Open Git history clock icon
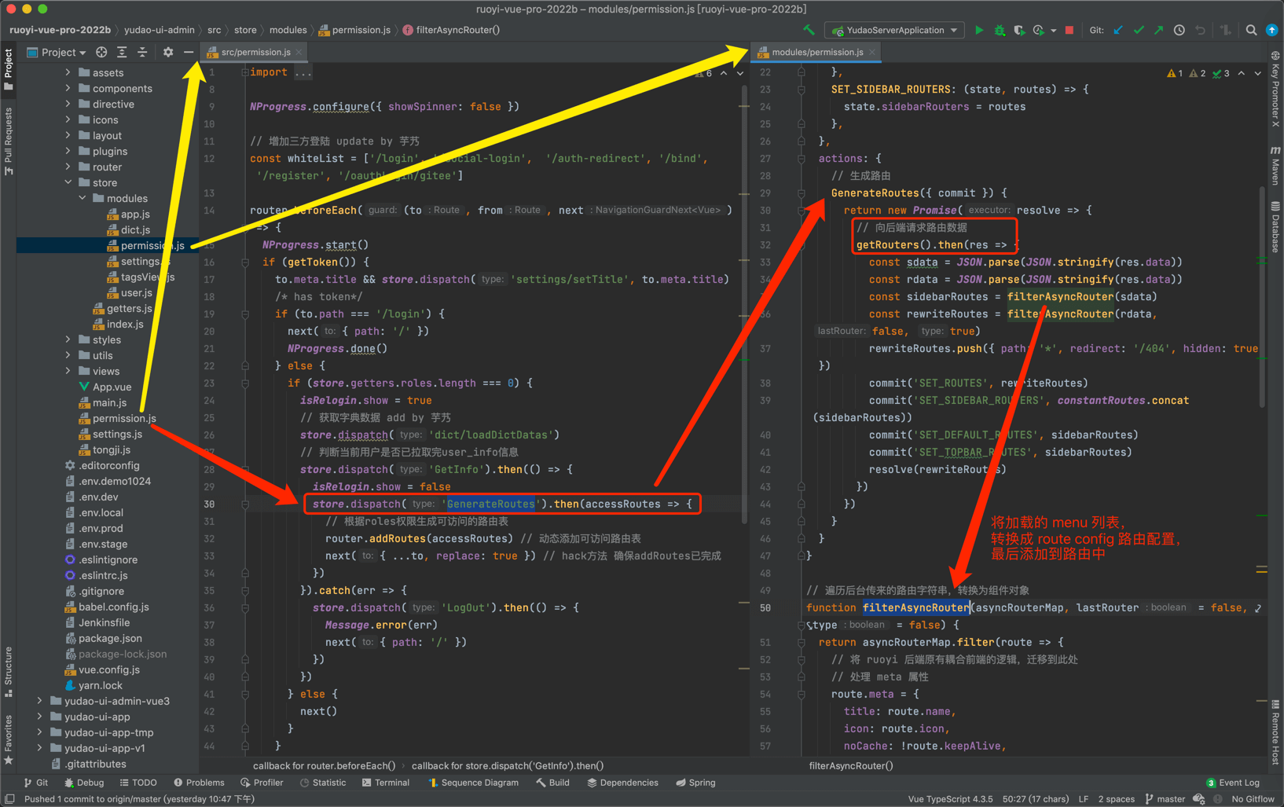Viewport: 1284px width, 807px height. click(x=1179, y=31)
